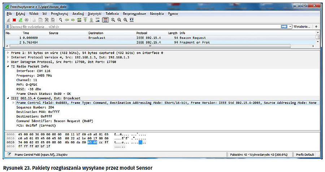Click the Wyrażenie... button
This screenshot has height=172, width=325.
(302, 27)
